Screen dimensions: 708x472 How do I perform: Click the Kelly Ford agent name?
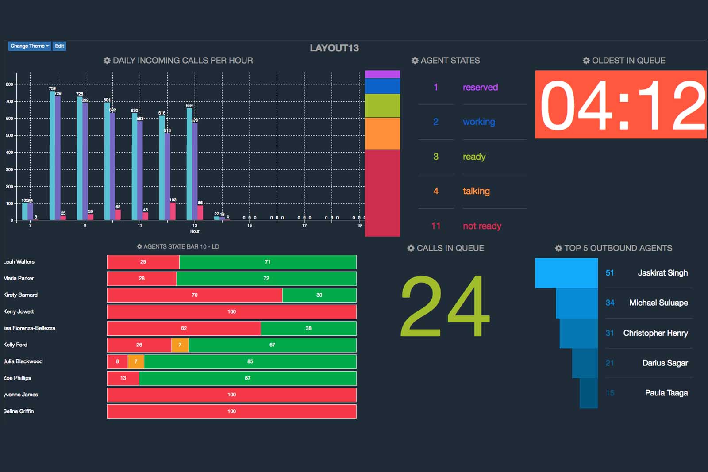(x=15, y=345)
